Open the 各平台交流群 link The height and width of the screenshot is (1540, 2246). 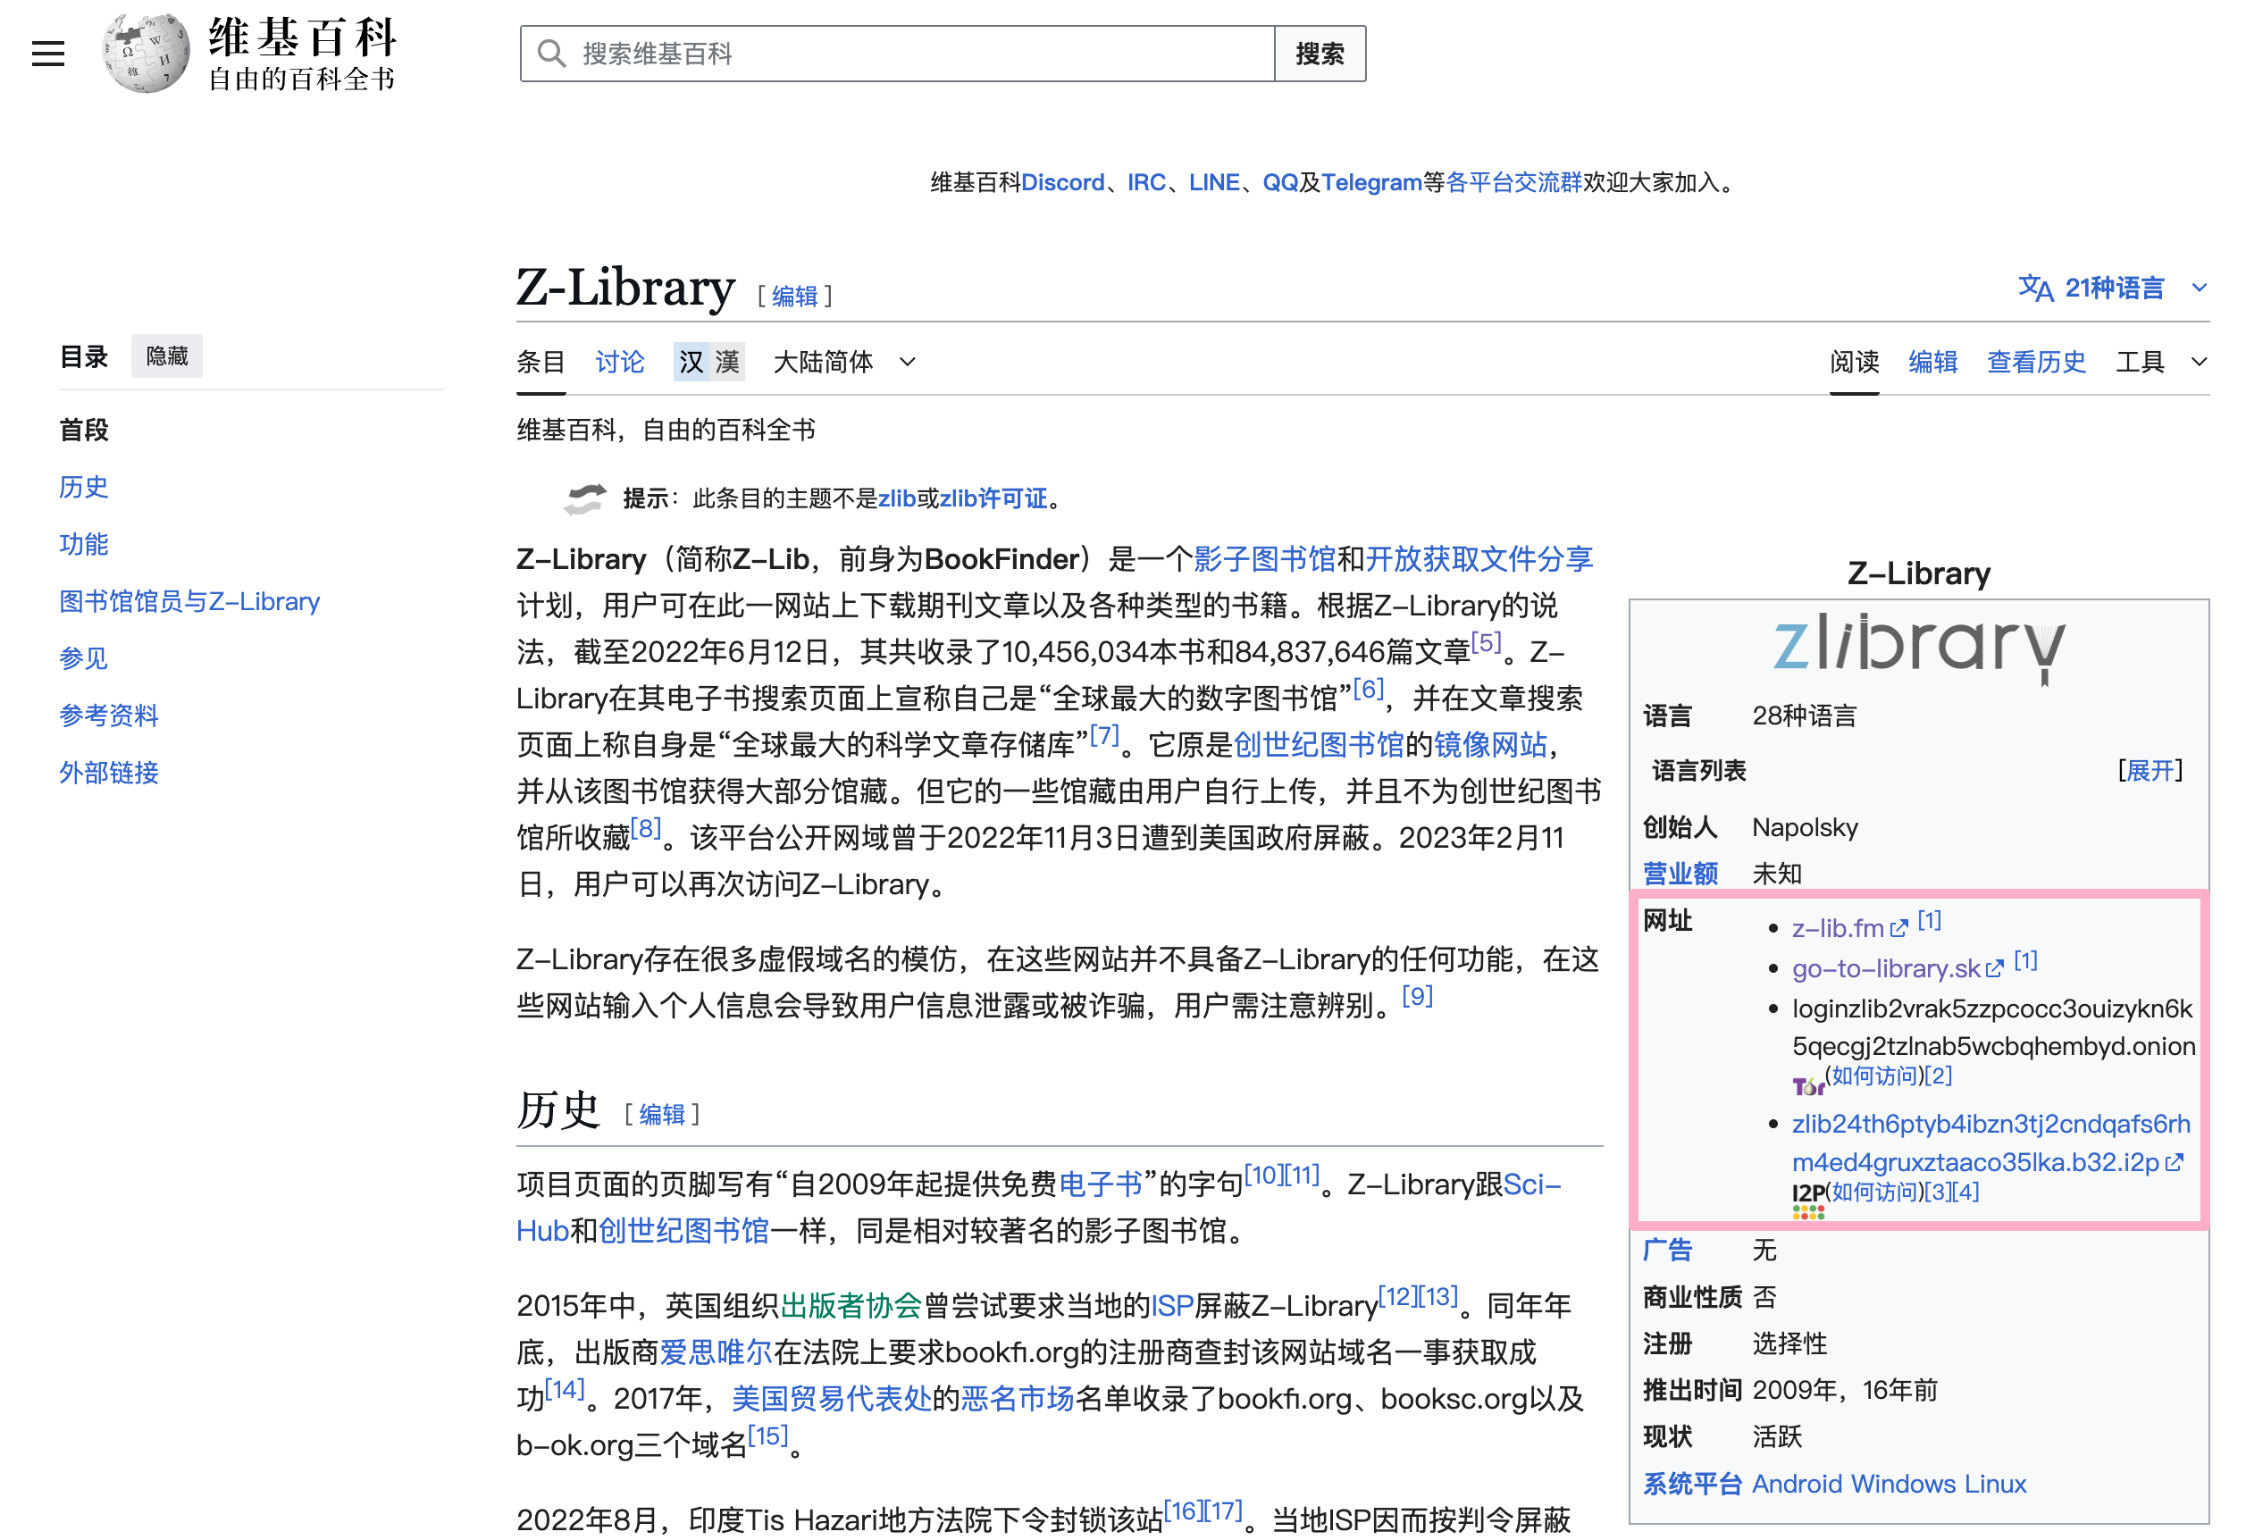pyautogui.click(x=1513, y=182)
